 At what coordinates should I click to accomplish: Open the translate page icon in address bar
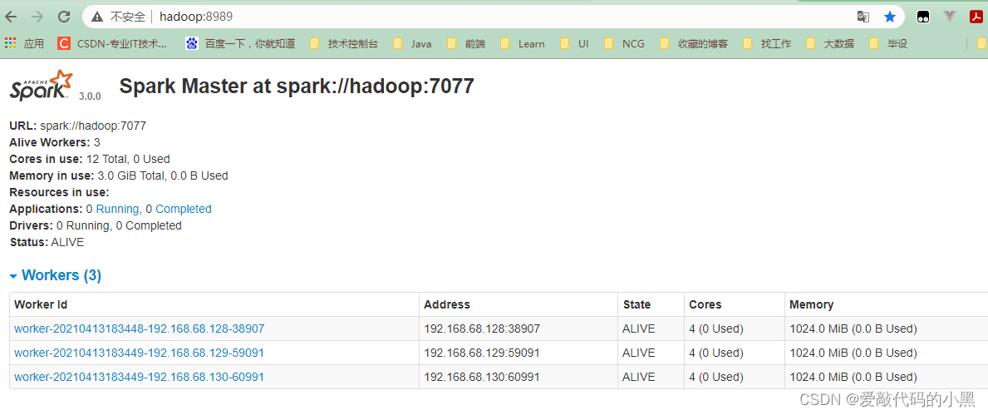click(x=863, y=17)
